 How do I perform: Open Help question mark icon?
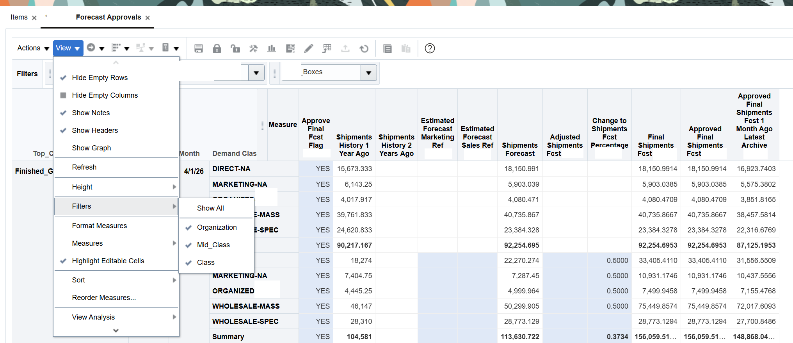[x=430, y=48]
